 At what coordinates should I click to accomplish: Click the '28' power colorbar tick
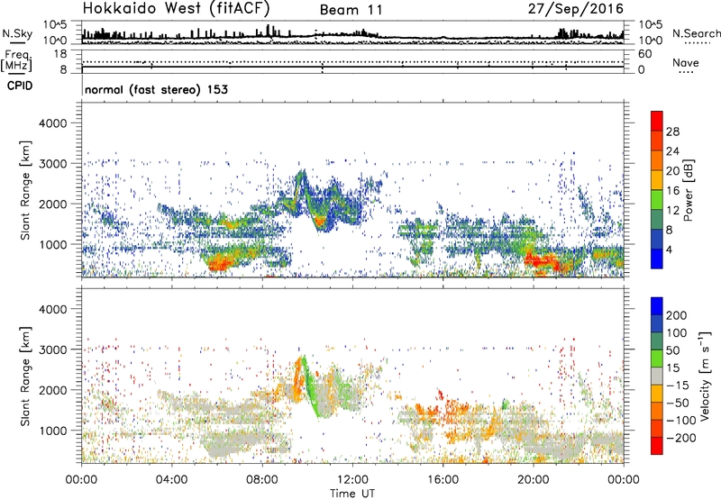click(672, 132)
